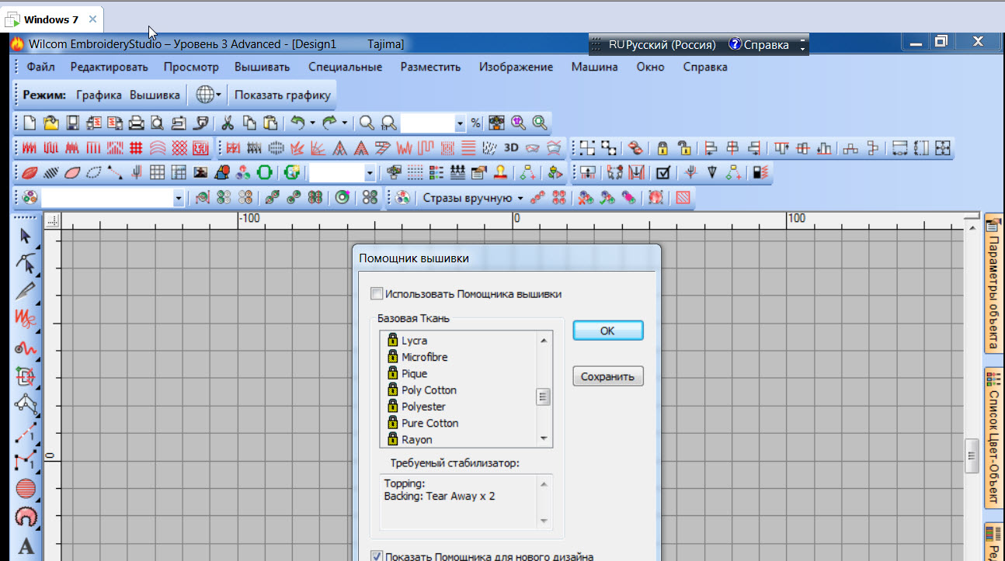Click the Print icon
Image resolution: width=1005 pixels, height=561 pixels.
tap(136, 123)
